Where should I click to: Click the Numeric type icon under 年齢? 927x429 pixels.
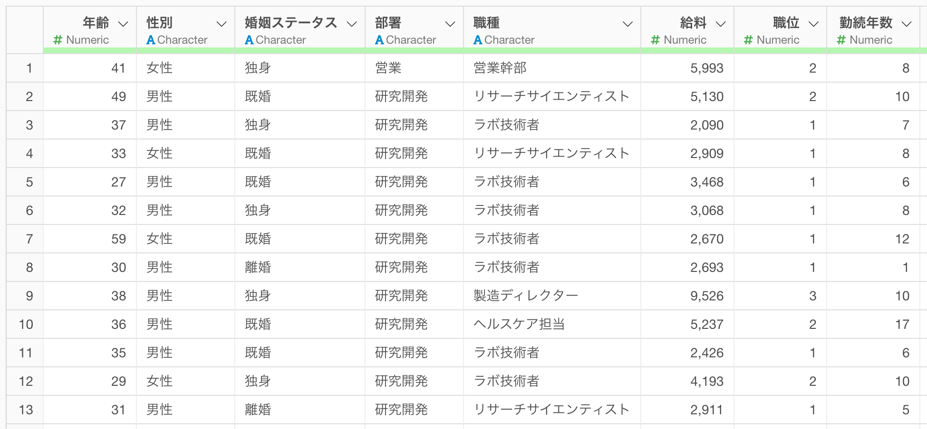point(58,40)
